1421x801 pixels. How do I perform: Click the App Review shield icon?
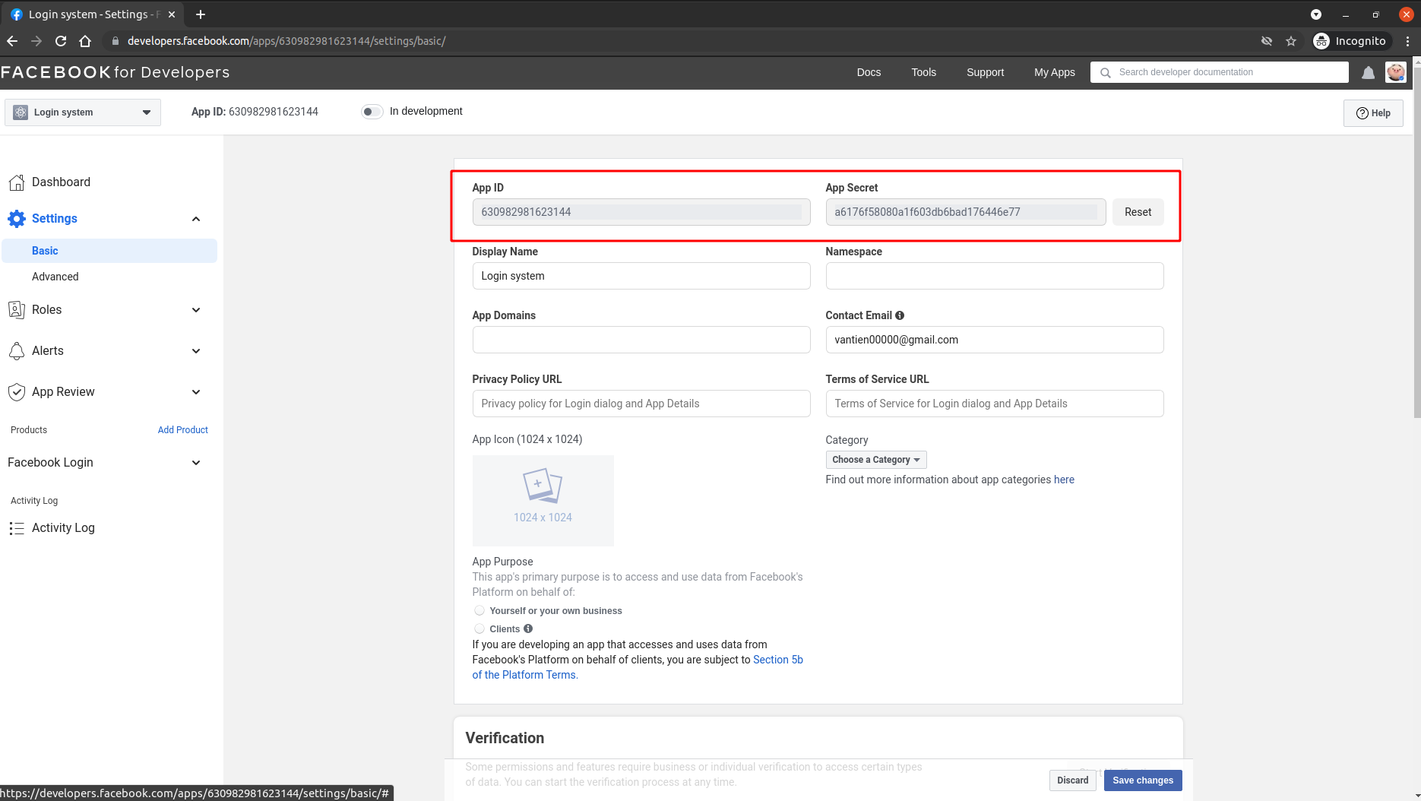17,392
